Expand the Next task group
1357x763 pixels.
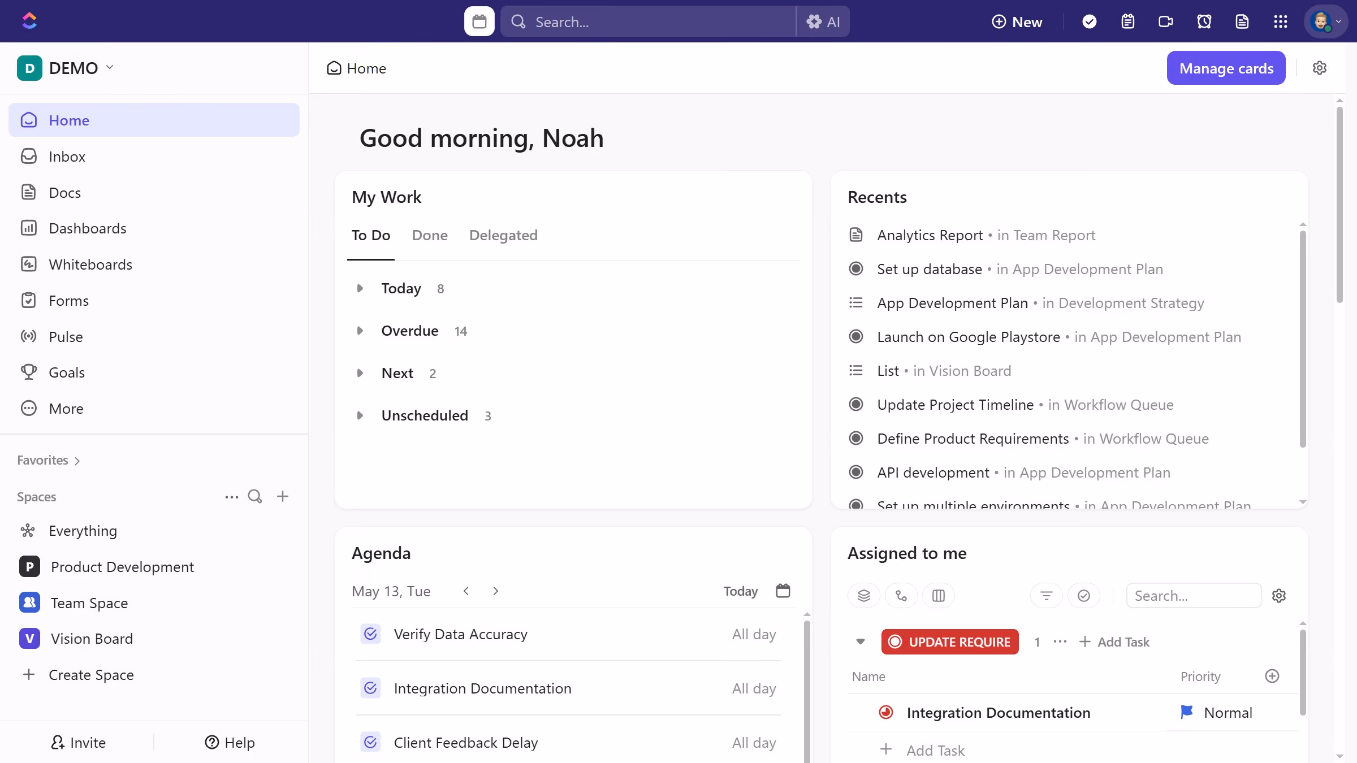pos(360,373)
